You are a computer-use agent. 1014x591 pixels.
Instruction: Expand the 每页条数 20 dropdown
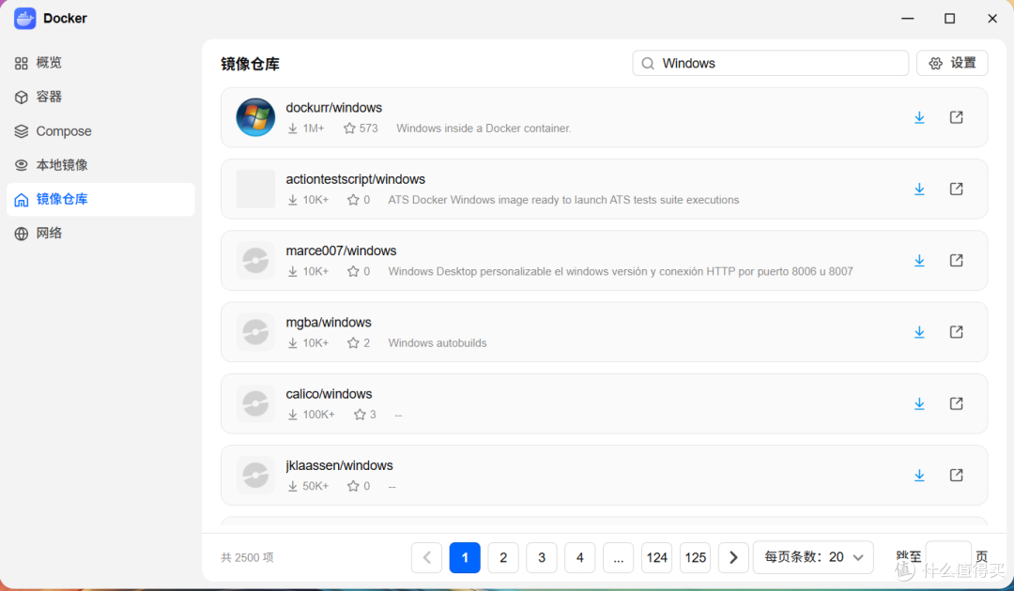813,557
